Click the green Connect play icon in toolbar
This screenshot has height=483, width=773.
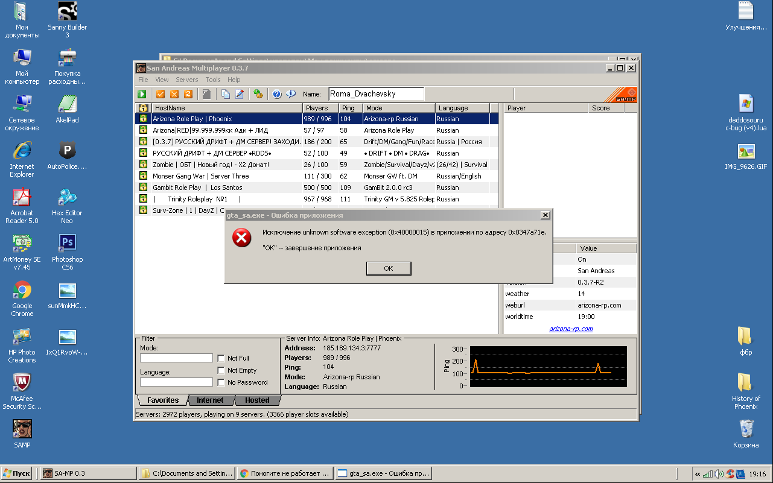click(142, 94)
